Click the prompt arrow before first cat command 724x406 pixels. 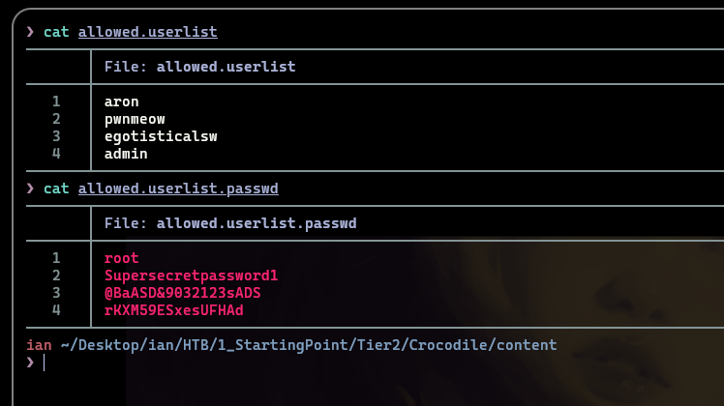click(30, 32)
